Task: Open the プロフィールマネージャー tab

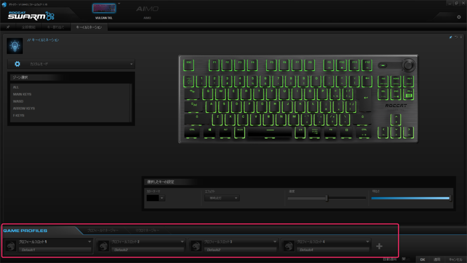Action: point(103,231)
